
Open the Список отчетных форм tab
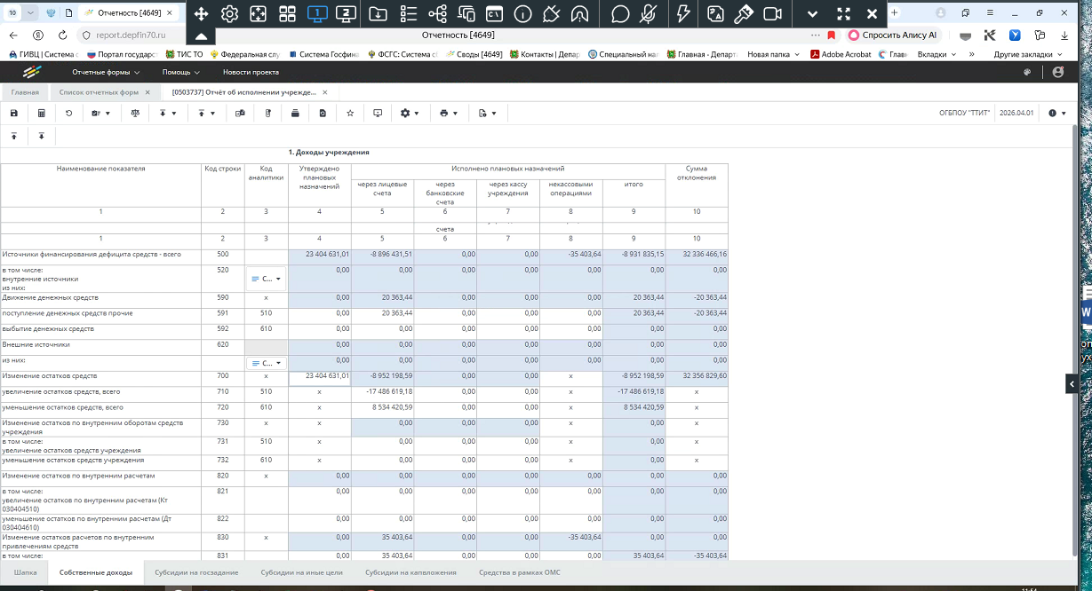tap(99, 92)
